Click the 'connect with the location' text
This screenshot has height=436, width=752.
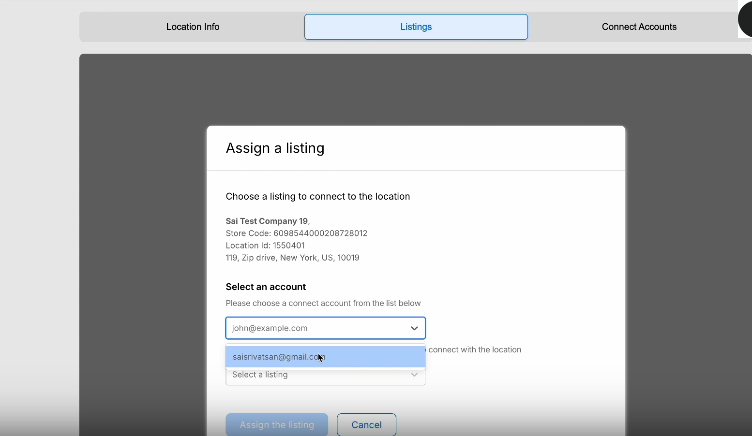click(x=474, y=350)
